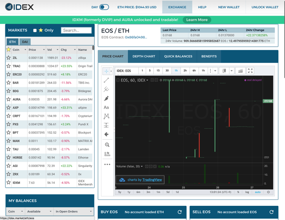Choose the pitchfork drawing tool
Image resolution: width=285 pixels, height=220 pixels.
point(106,89)
